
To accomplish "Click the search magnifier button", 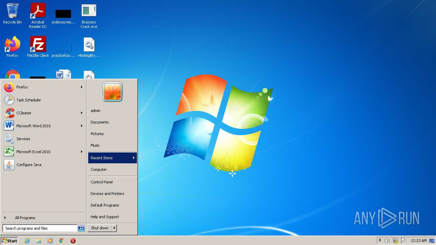I will pos(81,228).
